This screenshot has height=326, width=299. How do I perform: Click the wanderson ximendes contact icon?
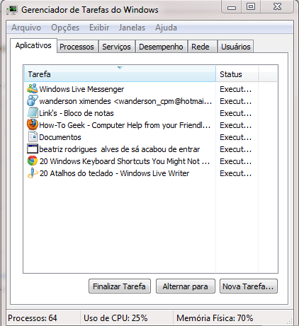point(33,100)
